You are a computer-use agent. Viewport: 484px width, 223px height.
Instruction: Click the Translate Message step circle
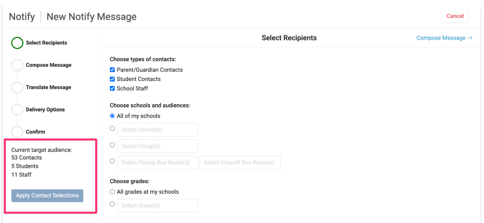coord(17,88)
